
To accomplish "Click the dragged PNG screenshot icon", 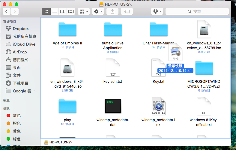I will tap(175, 52).
